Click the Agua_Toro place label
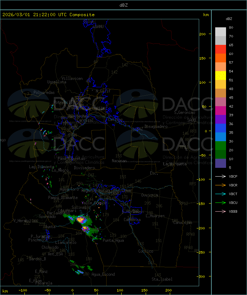The height and width of the screenshot is (295, 247). click(x=69, y=190)
